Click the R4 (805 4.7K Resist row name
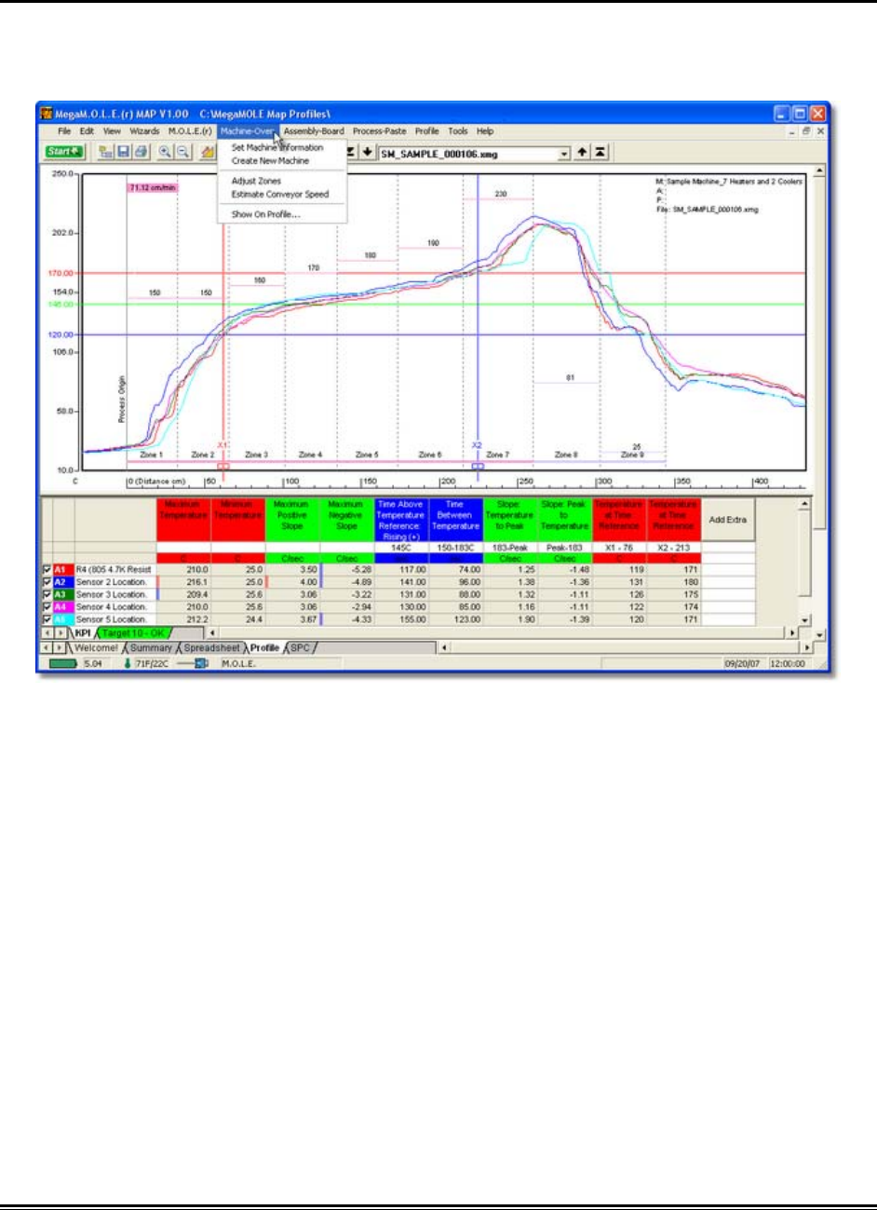 114,569
